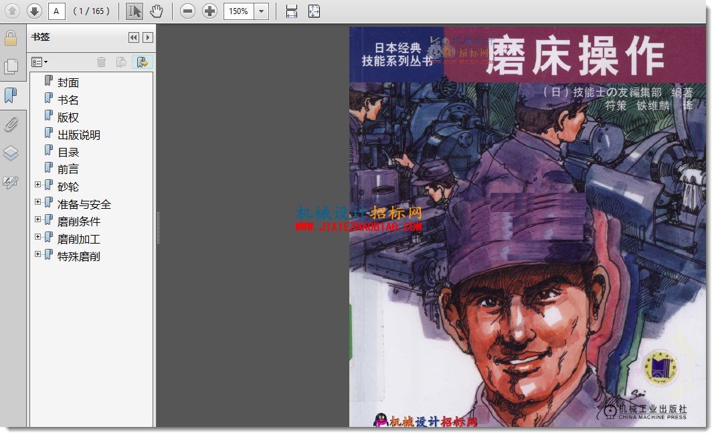Image resolution: width=716 pixels, height=437 pixels.
Task: Select the 准备与安全 bookmark text
Action: click(84, 204)
